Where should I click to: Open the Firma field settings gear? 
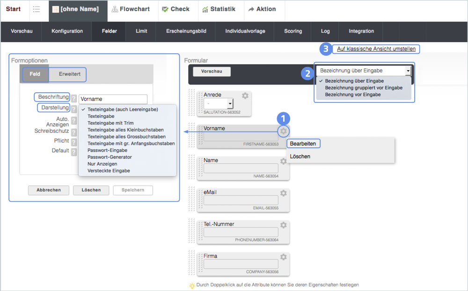coord(283,257)
